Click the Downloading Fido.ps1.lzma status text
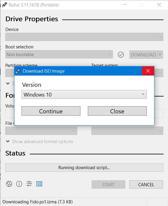This screenshot has width=168, height=206. (38, 202)
